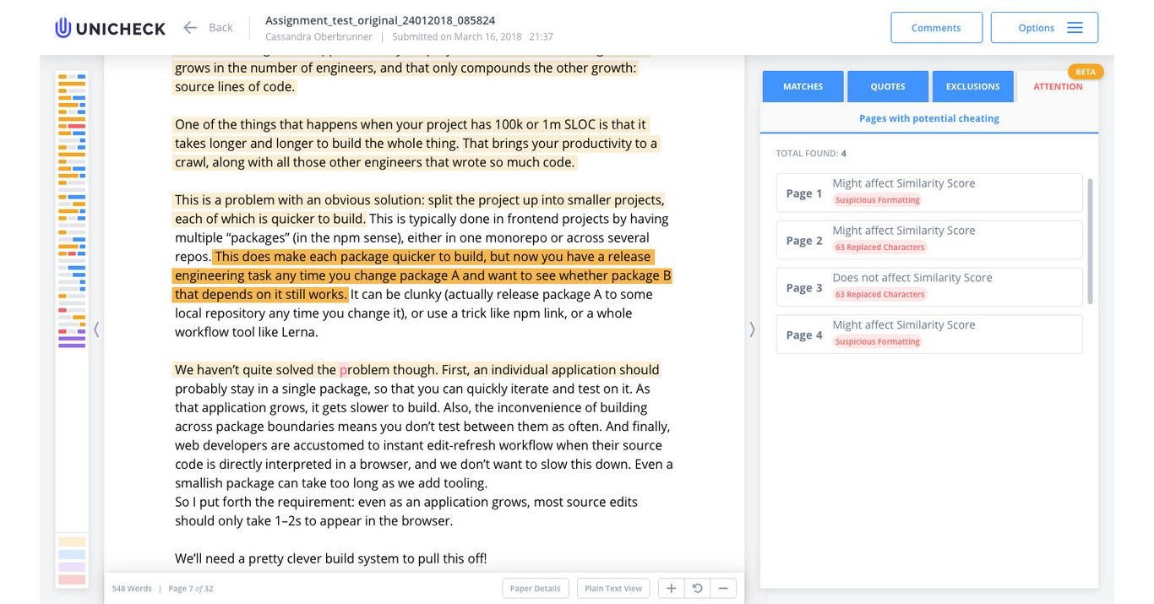1154x604 pixels.
Task: Open the Comments panel
Action: pos(936,28)
